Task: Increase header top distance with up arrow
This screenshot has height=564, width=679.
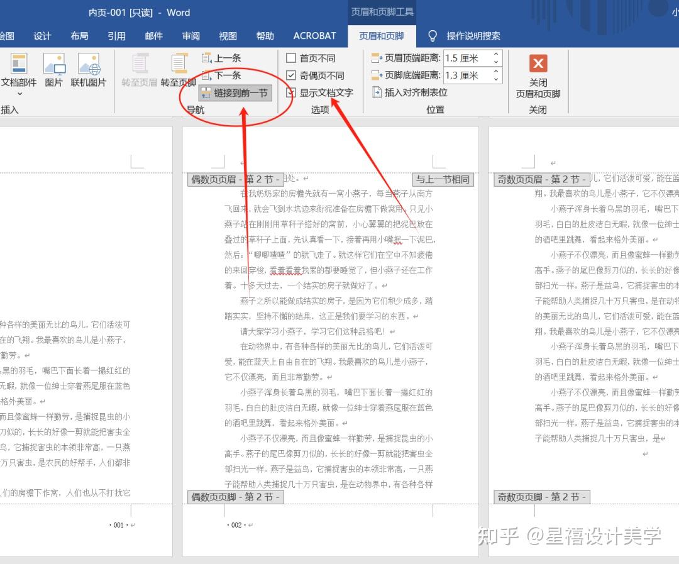Action: [496, 55]
